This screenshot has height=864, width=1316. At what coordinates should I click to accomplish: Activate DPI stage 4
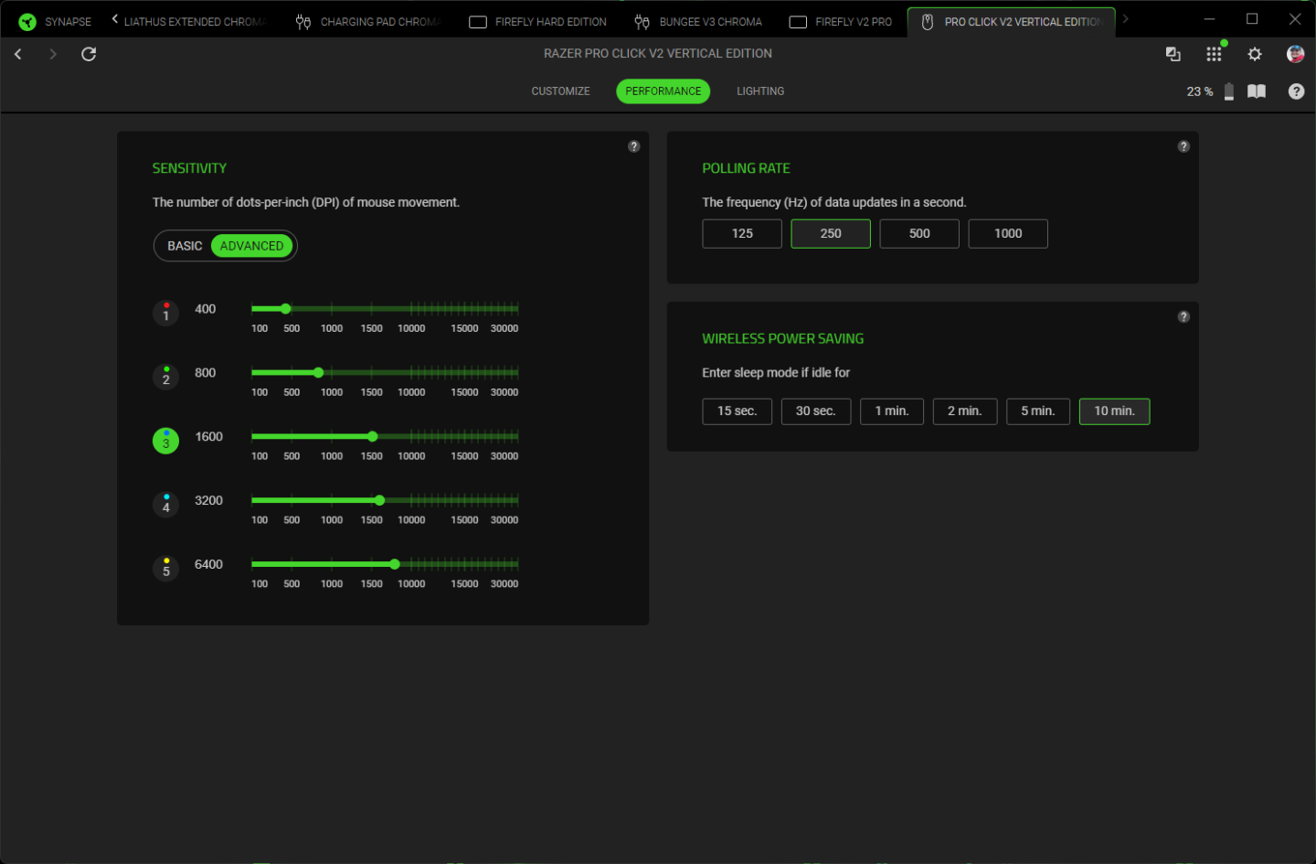pyautogui.click(x=165, y=505)
